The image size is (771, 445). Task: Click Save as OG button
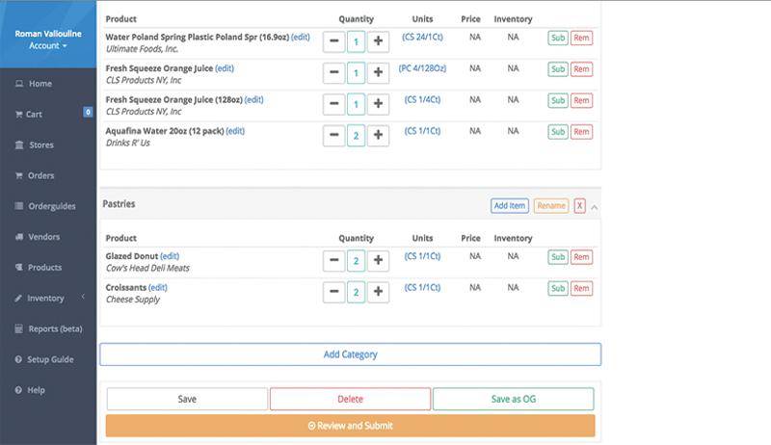point(514,399)
